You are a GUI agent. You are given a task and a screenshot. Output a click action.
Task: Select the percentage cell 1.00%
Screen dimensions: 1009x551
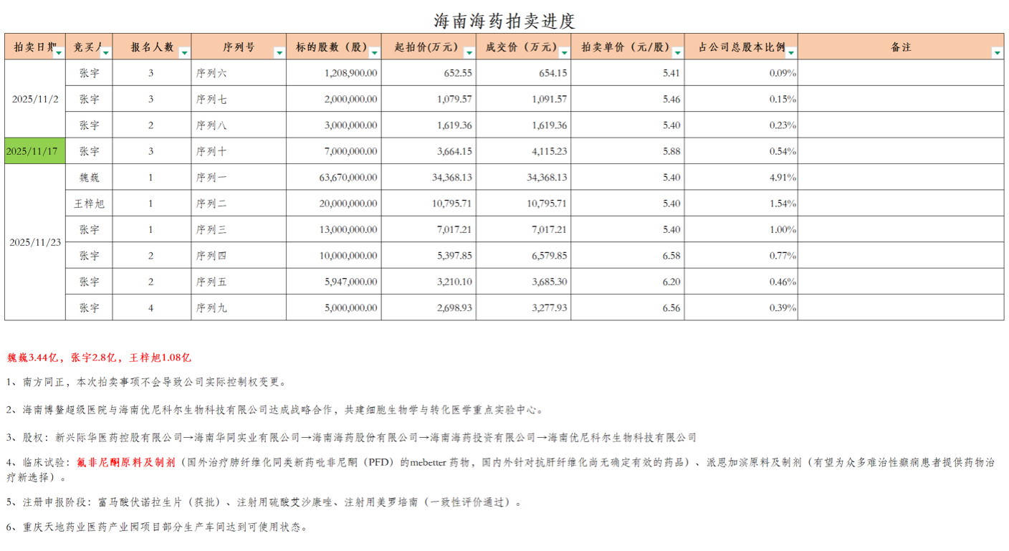(741, 229)
